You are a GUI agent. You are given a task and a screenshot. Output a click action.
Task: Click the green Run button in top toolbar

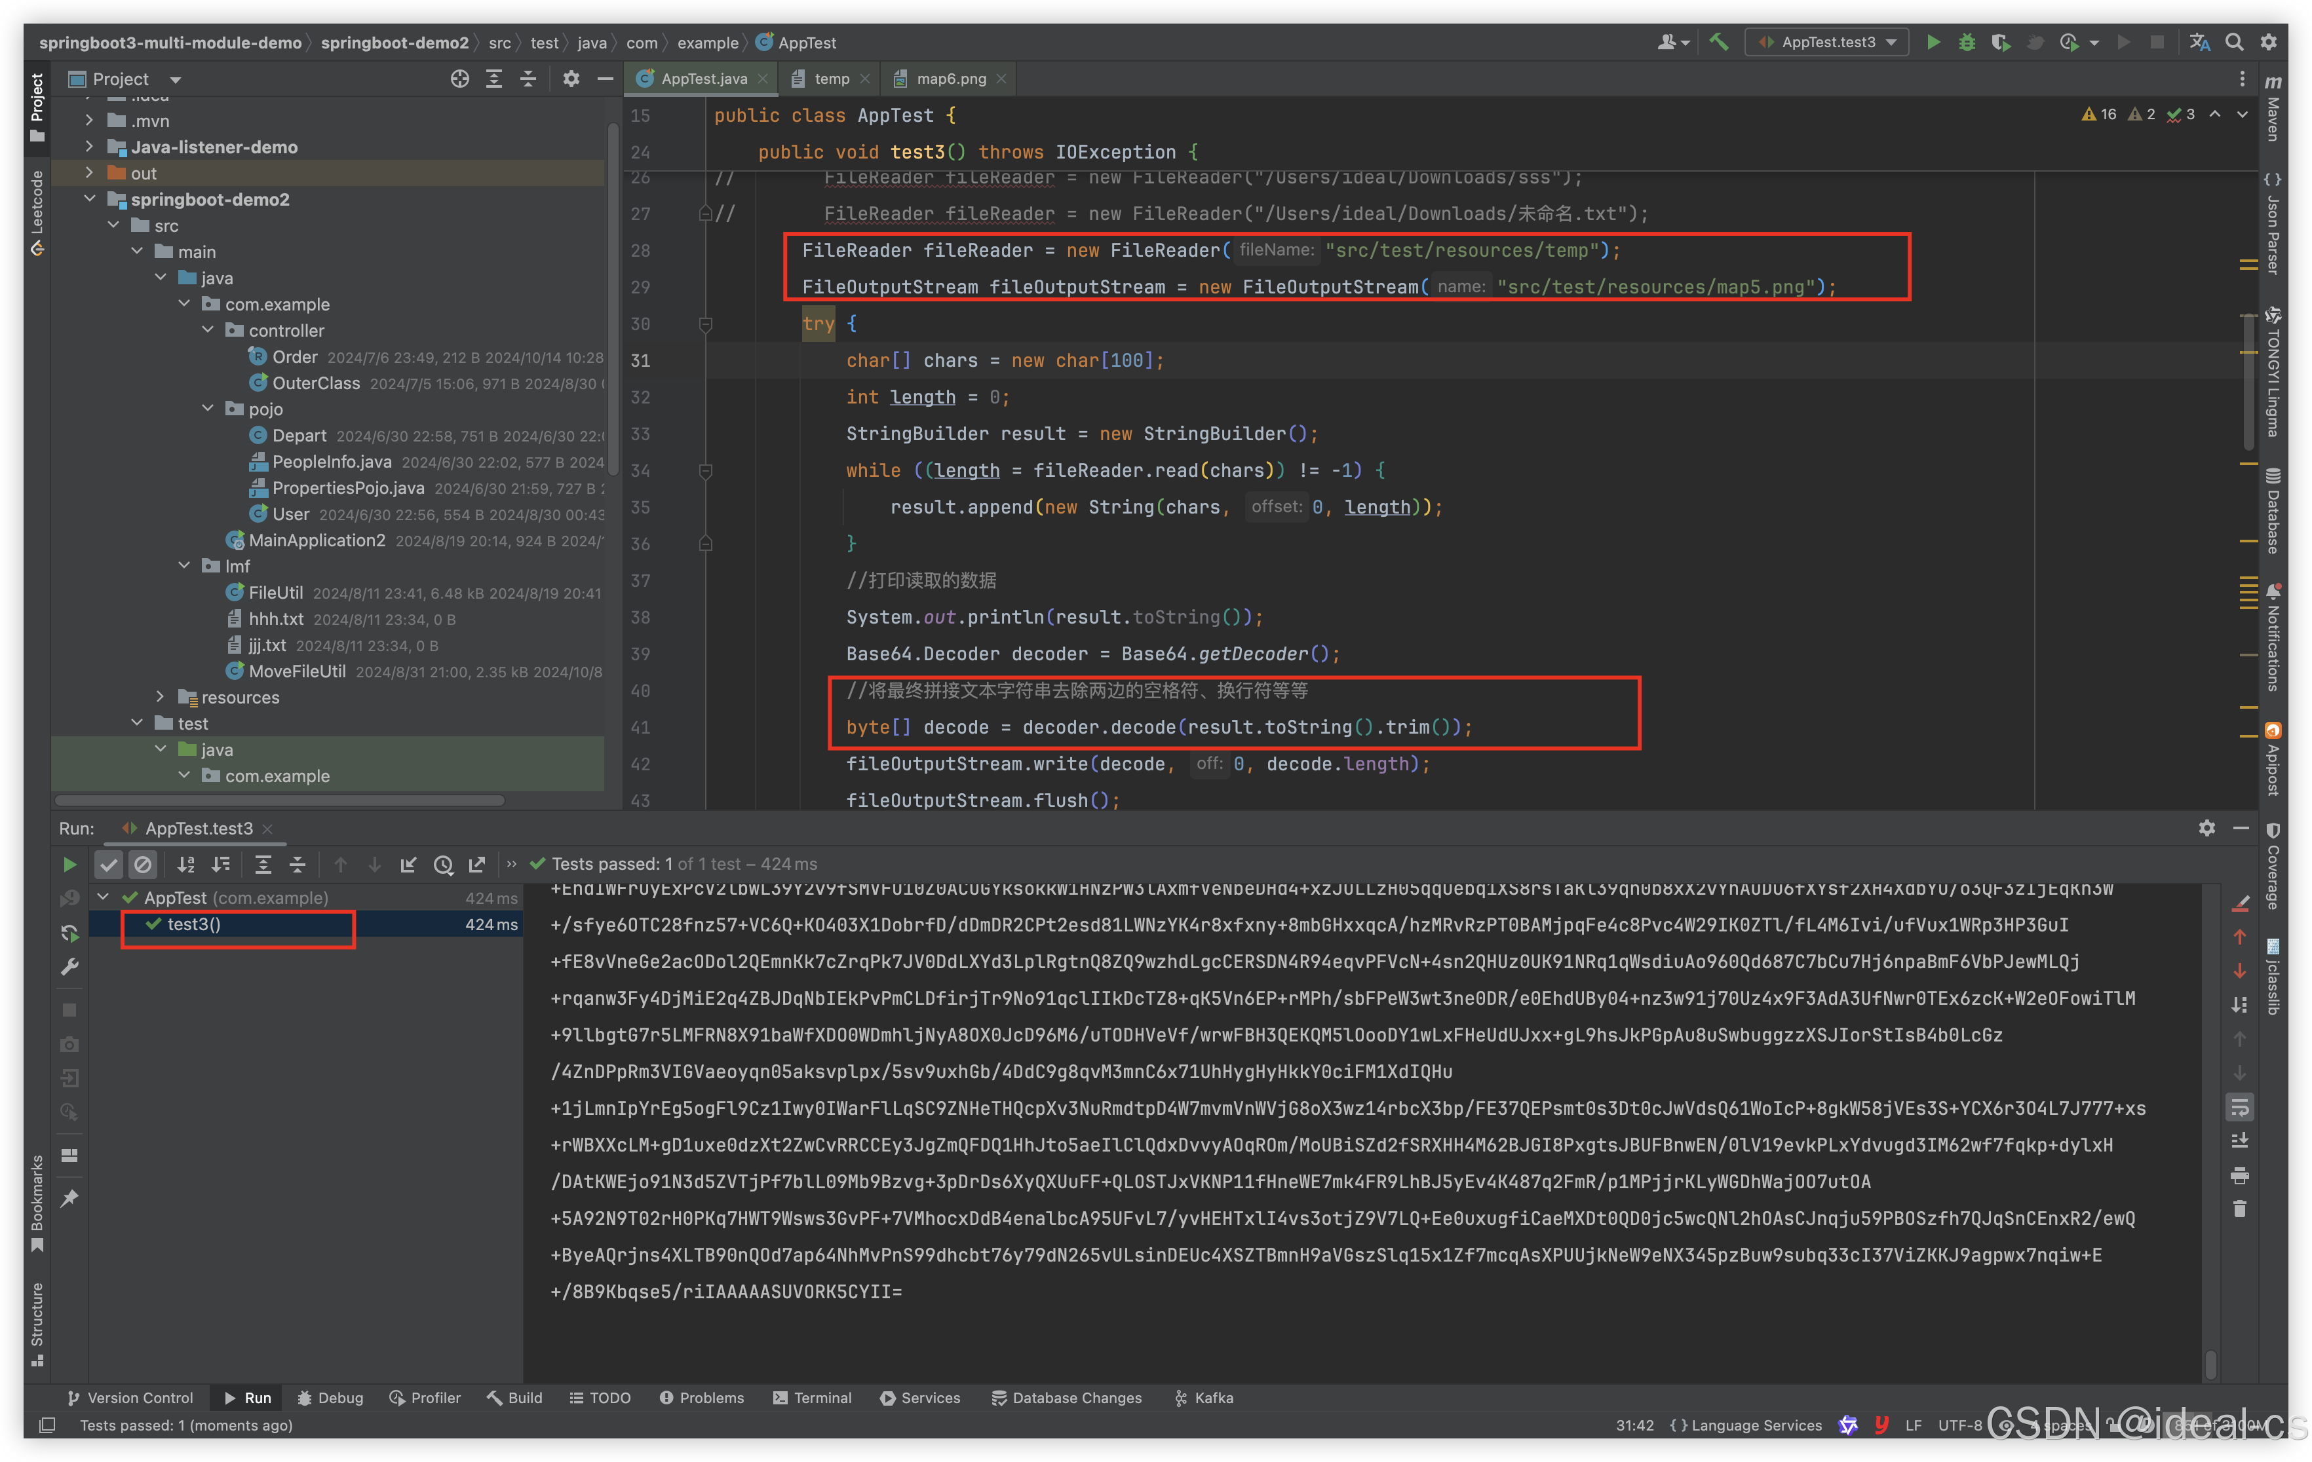pos(1933,42)
